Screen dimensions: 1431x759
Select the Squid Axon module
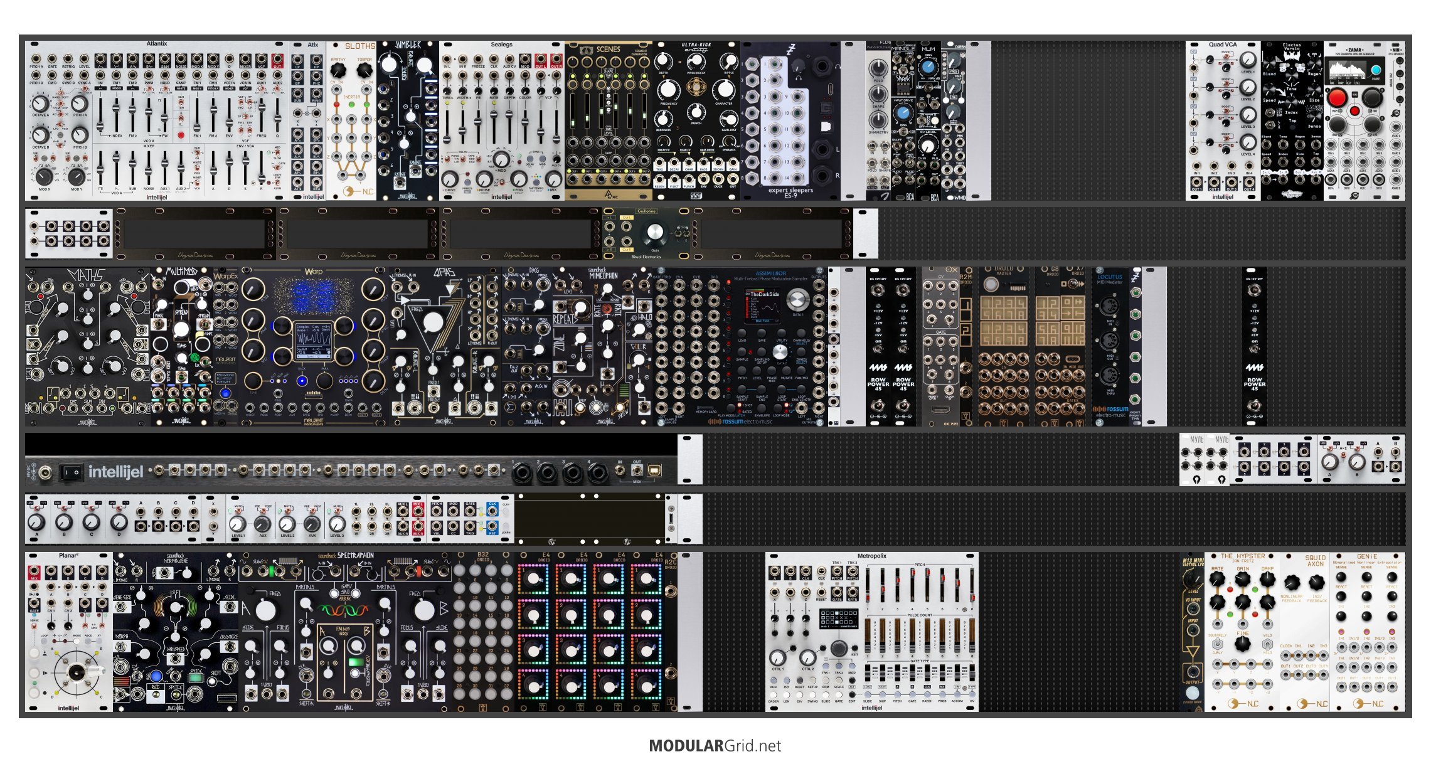tap(1305, 632)
